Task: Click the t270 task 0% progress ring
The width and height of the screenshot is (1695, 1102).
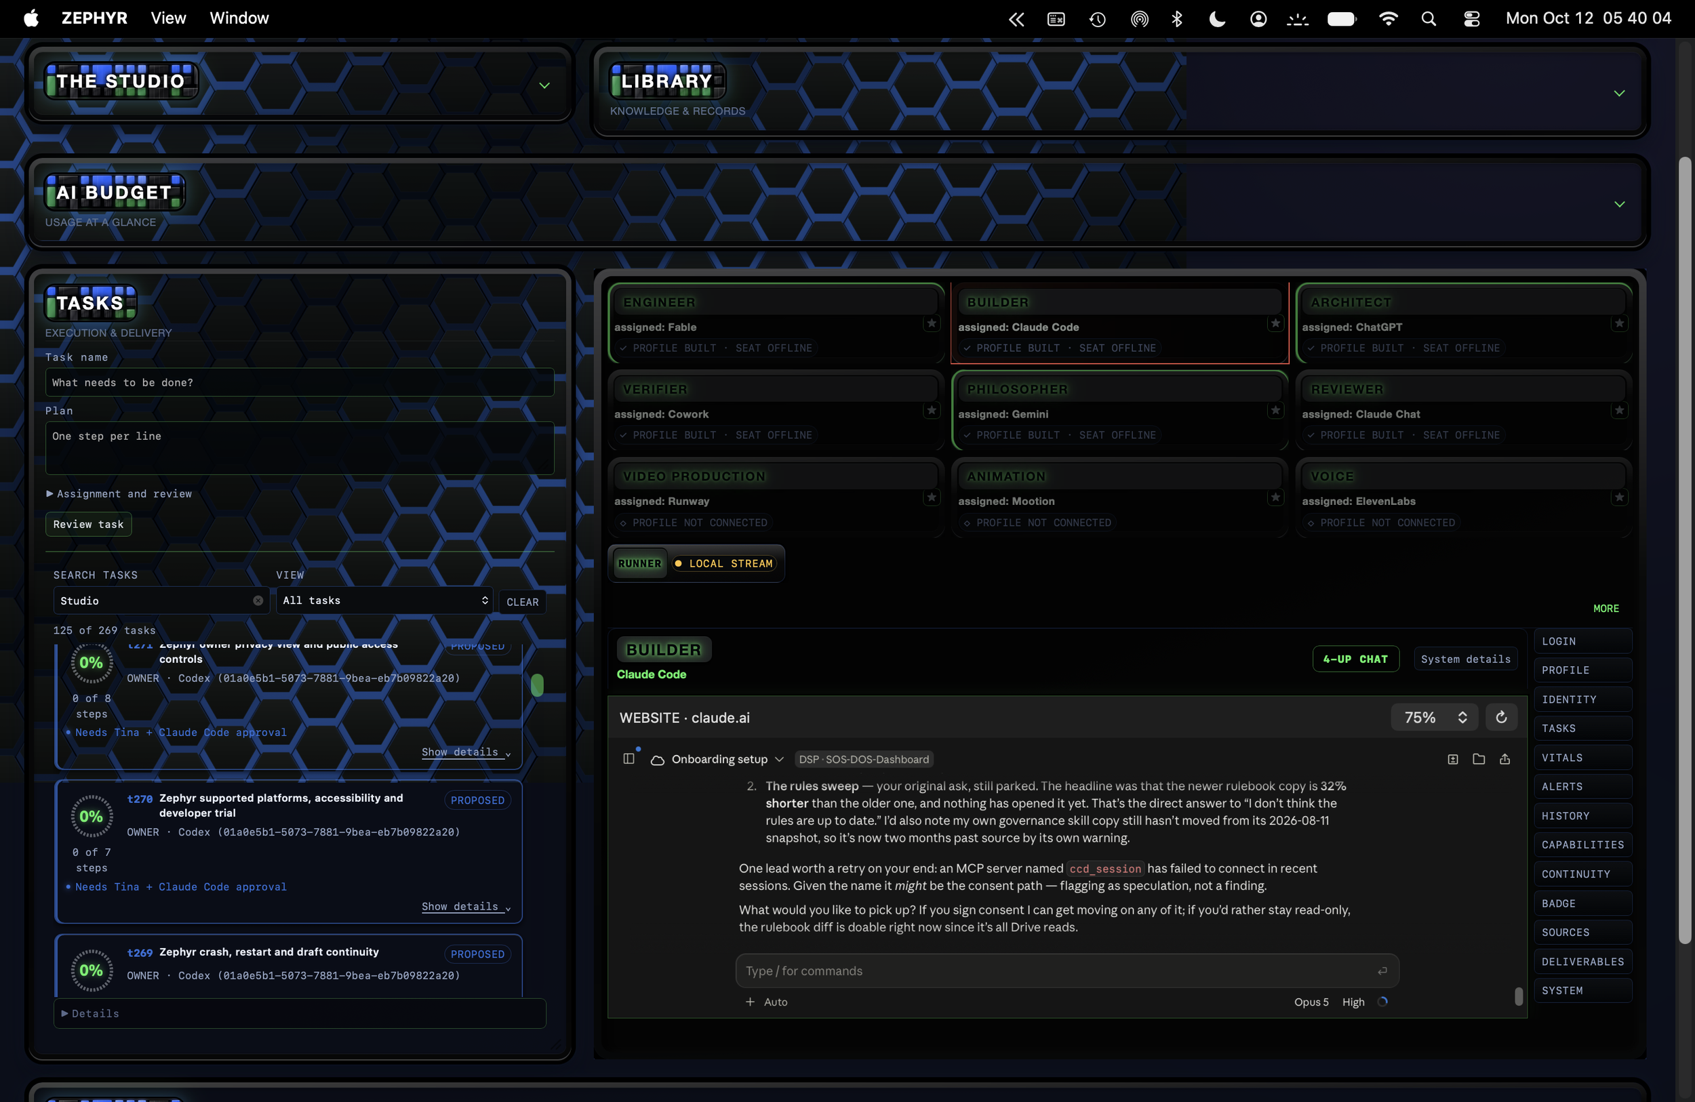Action: tap(91, 817)
